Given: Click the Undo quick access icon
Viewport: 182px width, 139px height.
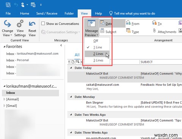Looking at the screenshot, I should (x=16, y=5).
